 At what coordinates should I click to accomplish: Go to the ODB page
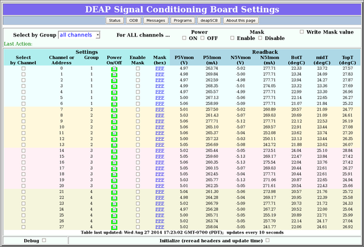pos(133,21)
